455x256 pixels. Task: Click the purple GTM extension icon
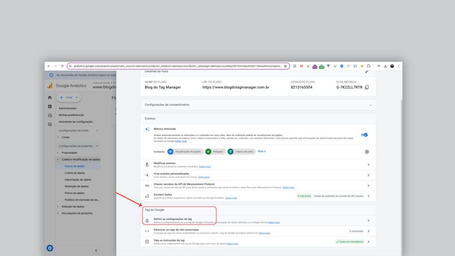pos(315,67)
